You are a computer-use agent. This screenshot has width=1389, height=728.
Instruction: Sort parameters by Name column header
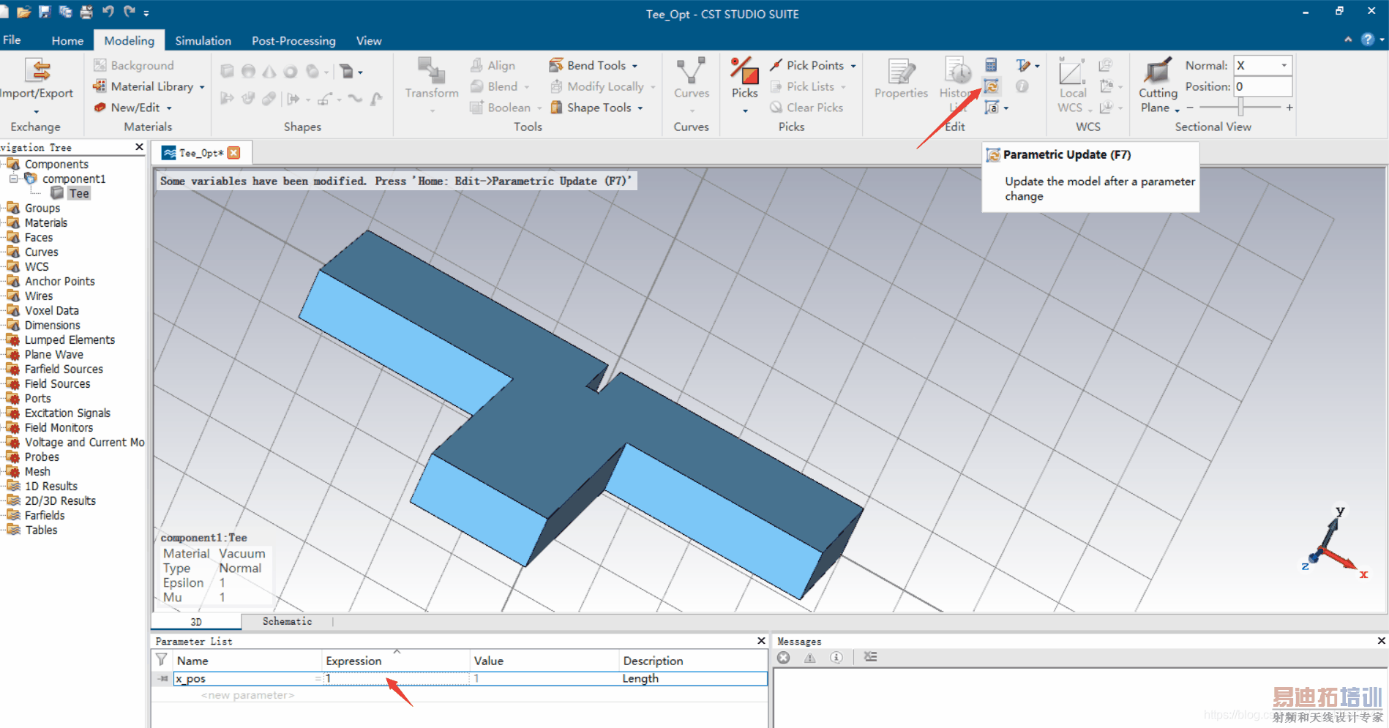point(247,661)
